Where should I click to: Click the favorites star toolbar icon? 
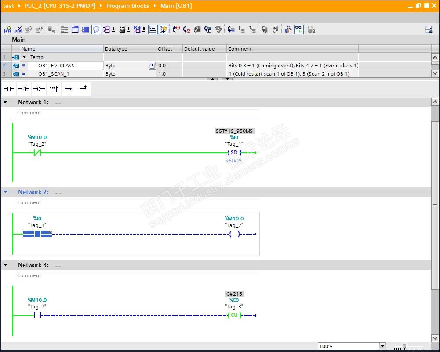coord(164,29)
